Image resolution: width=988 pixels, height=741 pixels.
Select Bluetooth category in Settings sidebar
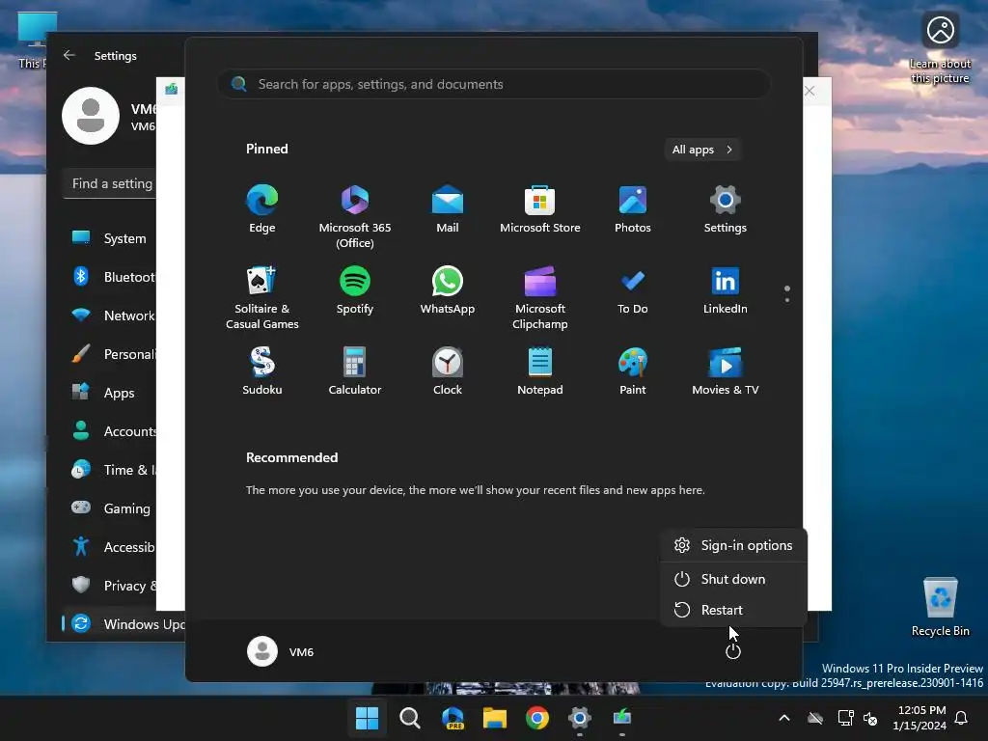(108, 277)
